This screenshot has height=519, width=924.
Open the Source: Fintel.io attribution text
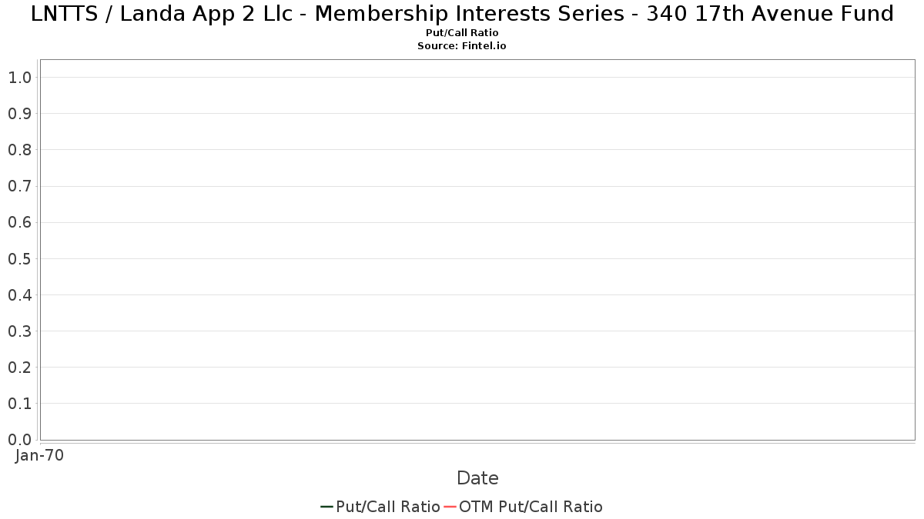462,46
